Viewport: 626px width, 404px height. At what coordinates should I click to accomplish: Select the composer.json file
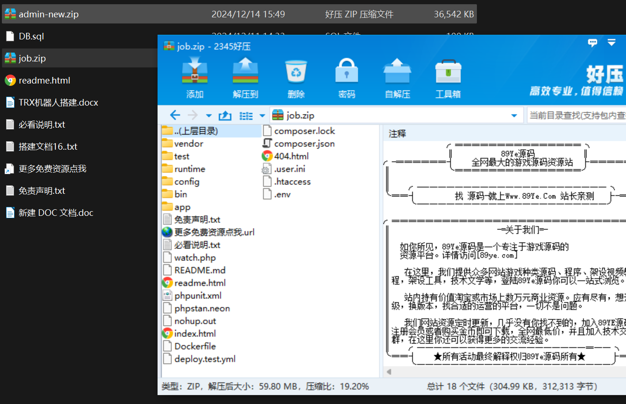coord(299,144)
